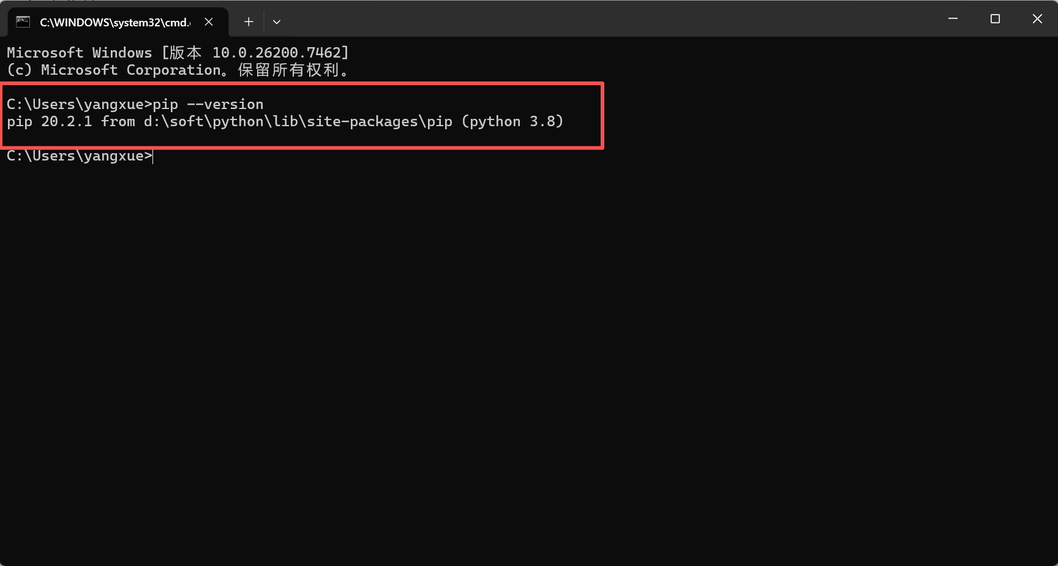The height and width of the screenshot is (566, 1058).
Task: Maximize the terminal window
Action: click(x=995, y=18)
